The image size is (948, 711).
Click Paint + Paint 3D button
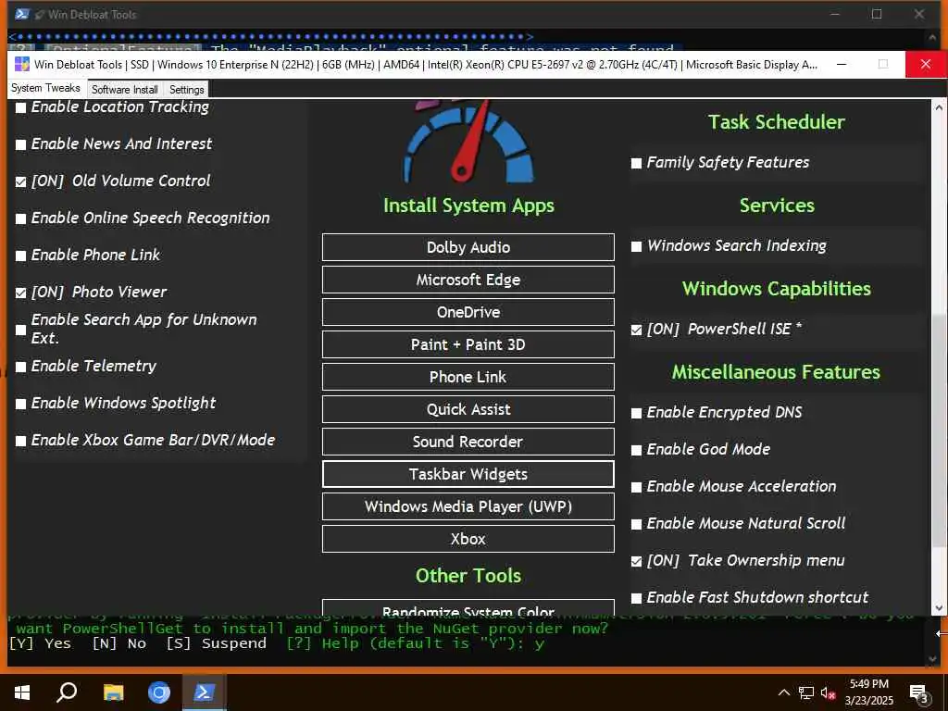[468, 344]
